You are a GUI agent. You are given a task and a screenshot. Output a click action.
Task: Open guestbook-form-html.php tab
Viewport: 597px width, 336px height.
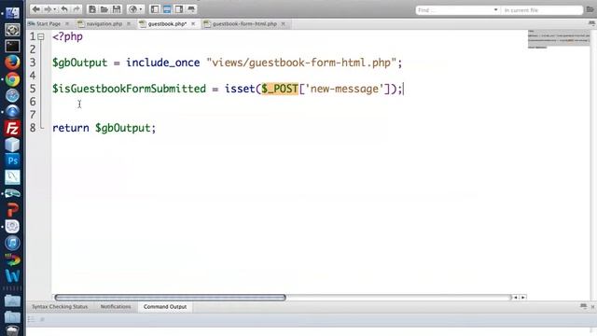pyautogui.click(x=244, y=24)
